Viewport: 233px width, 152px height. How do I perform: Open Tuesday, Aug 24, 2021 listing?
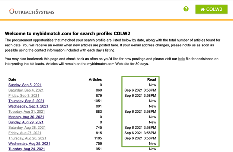point(26,149)
